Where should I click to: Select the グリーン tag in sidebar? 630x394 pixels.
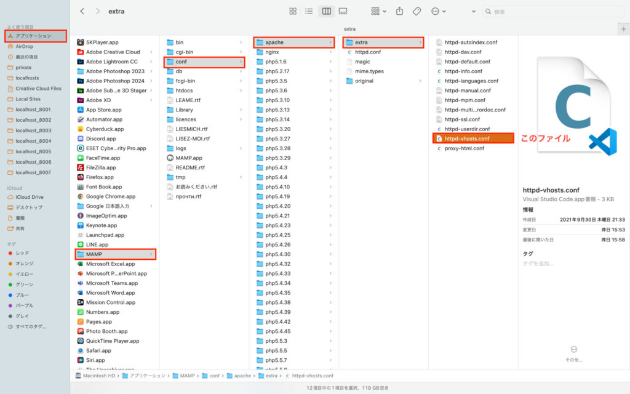(24, 284)
